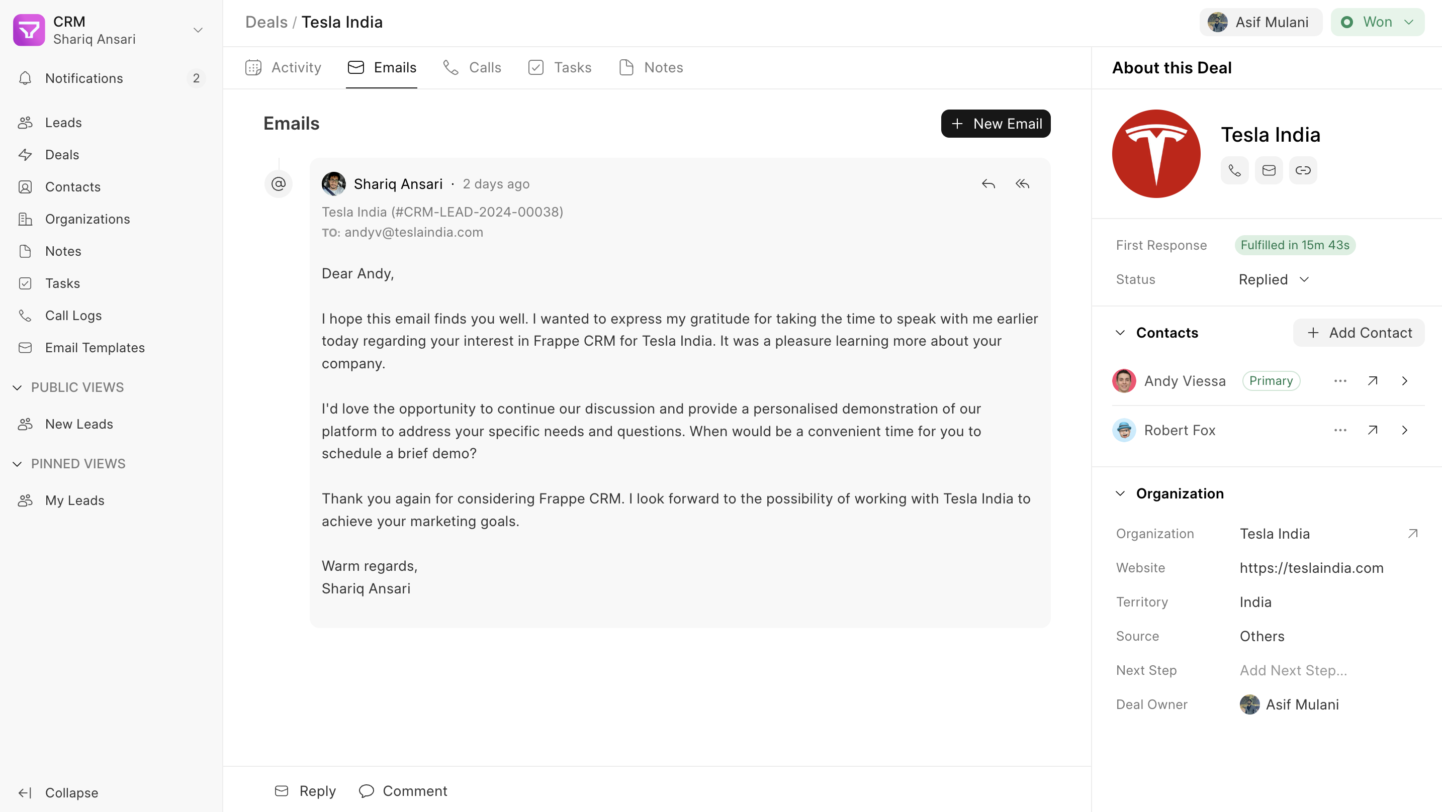Click the reply-all double arrow icon
The image size is (1442, 812).
click(1022, 183)
